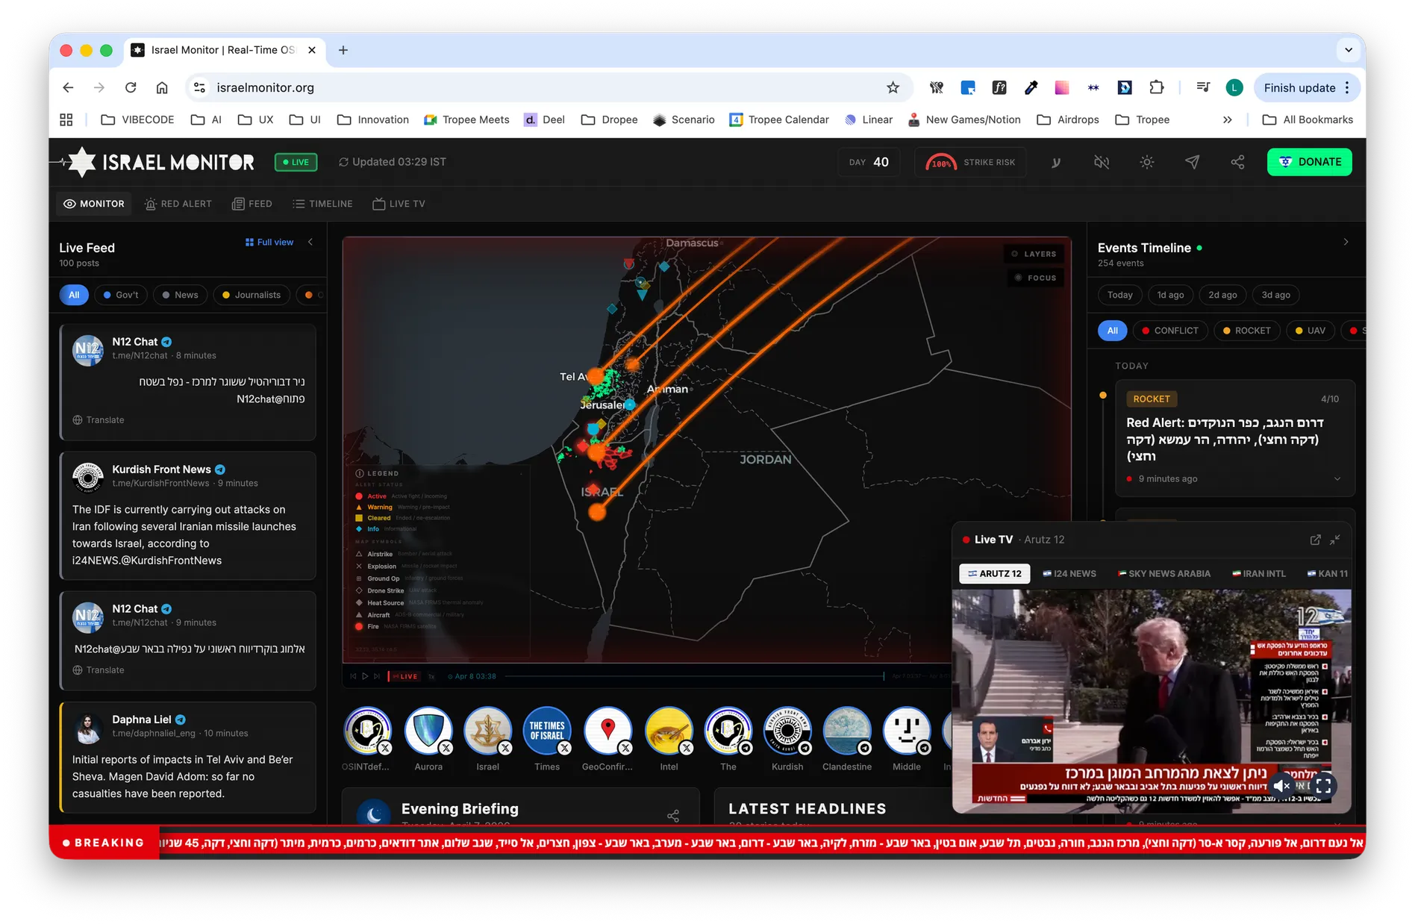The width and height of the screenshot is (1415, 924).
Task: Open the GeoConfirmed map-pin source avatar
Action: click(x=607, y=730)
